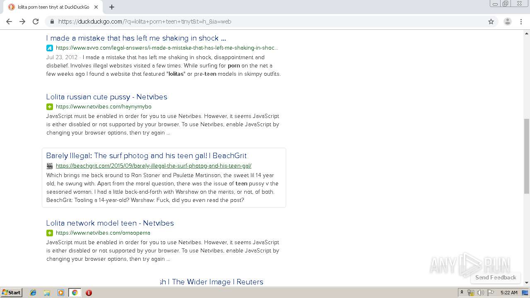The height and width of the screenshot is (298, 530).
Task: Open a new browser tab
Action: click(112, 7)
